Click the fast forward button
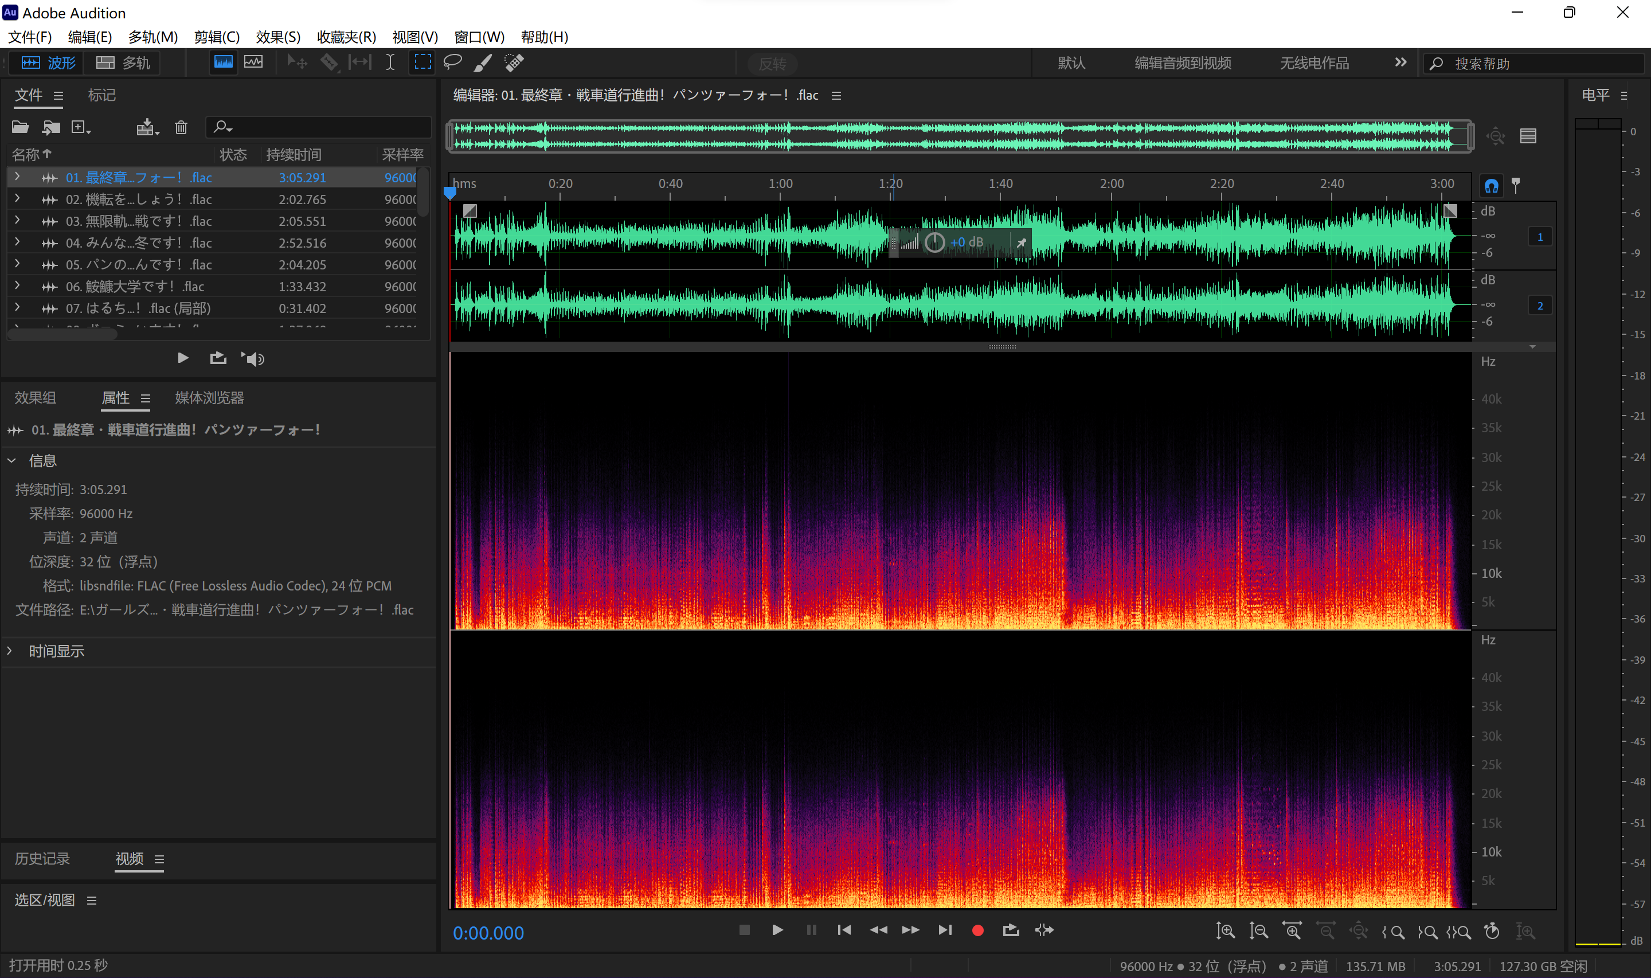This screenshot has height=978, width=1651. pos(910,930)
